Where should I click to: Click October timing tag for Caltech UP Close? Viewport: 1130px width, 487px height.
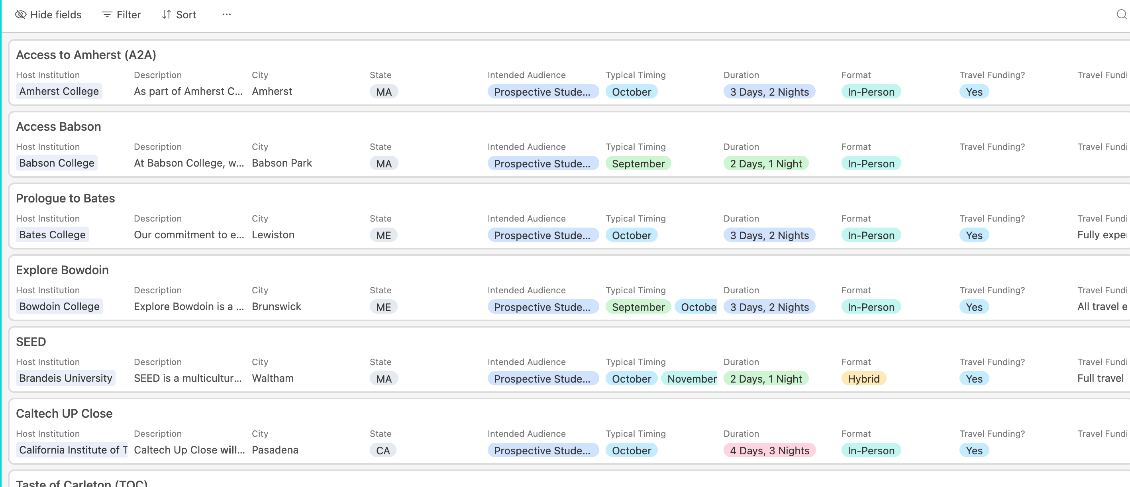tap(631, 451)
